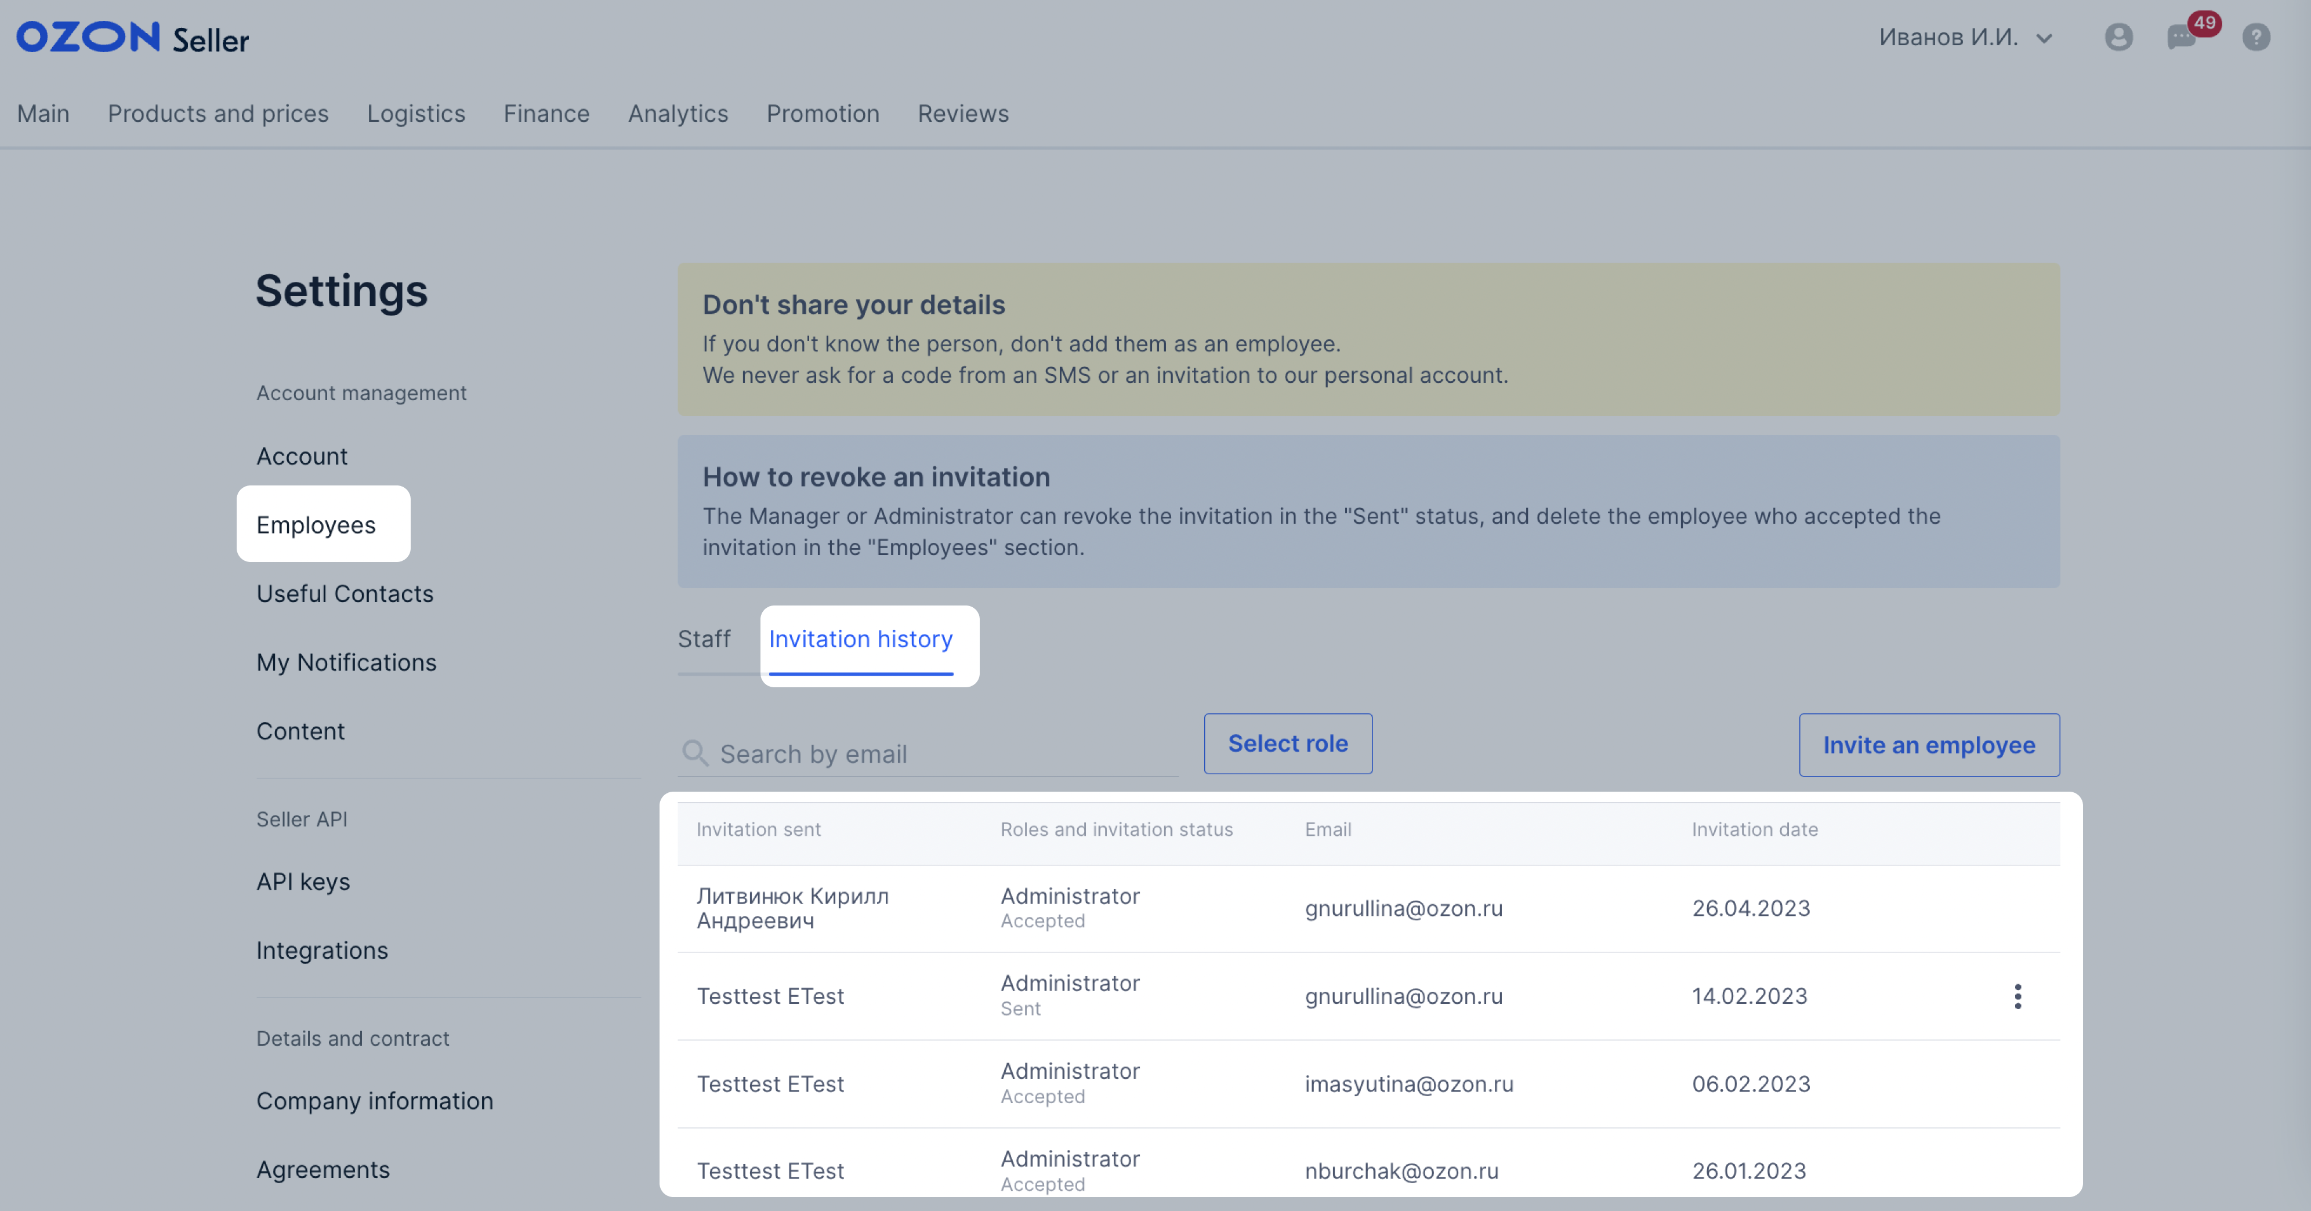Image resolution: width=2311 pixels, height=1211 pixels.
Task: Click the Sent status under Administrator
Action: point(1020,1008)
